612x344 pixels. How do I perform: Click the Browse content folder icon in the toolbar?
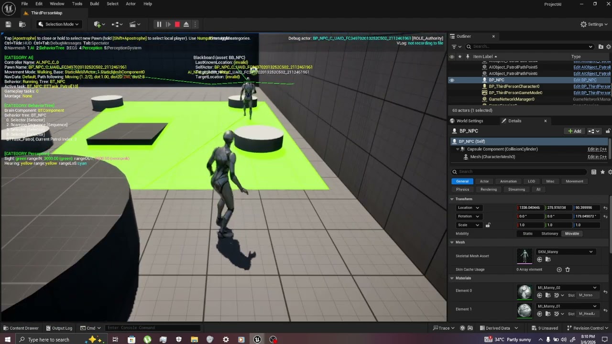coord(22,24)
